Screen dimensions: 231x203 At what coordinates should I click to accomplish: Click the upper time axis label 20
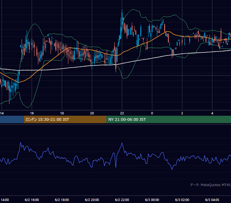click(92, 113)
